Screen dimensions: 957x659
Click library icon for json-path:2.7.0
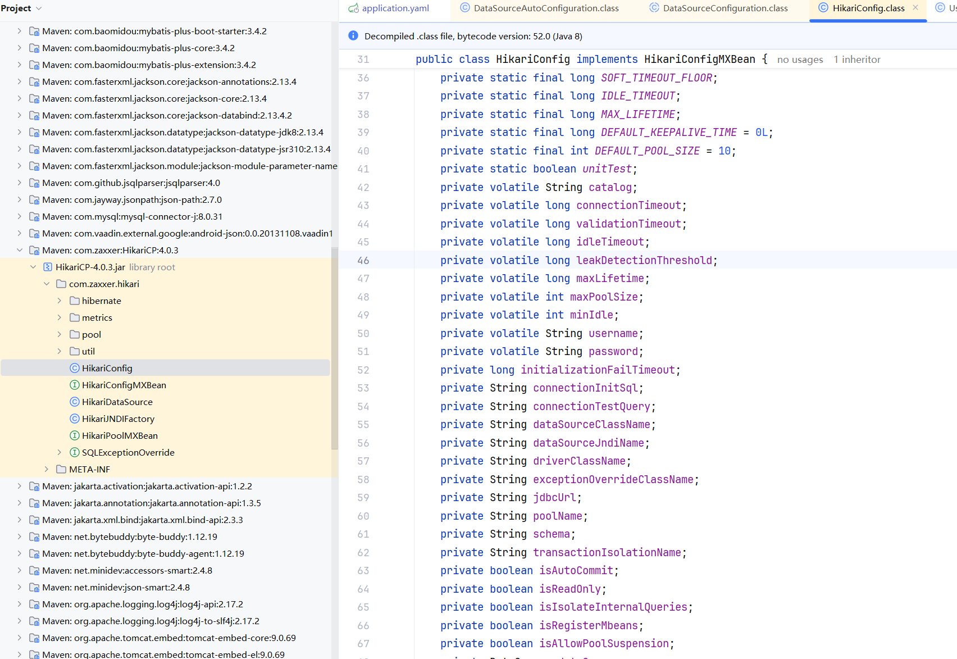tap(34, 199)
